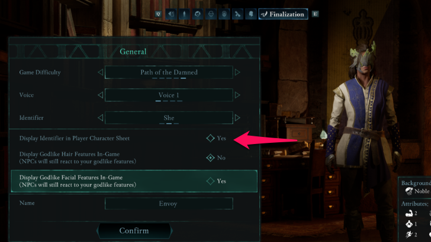Viewport: 431px width, 242px height.
Task: Toggle Display Godlike Hair Features In-Game
Action: (x=210, y=158)
